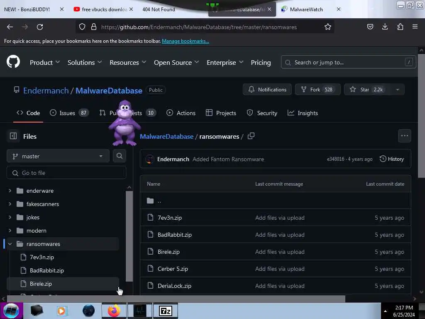Open the parent directory folder row
This screenshot has width=425, height=319.
276,201
